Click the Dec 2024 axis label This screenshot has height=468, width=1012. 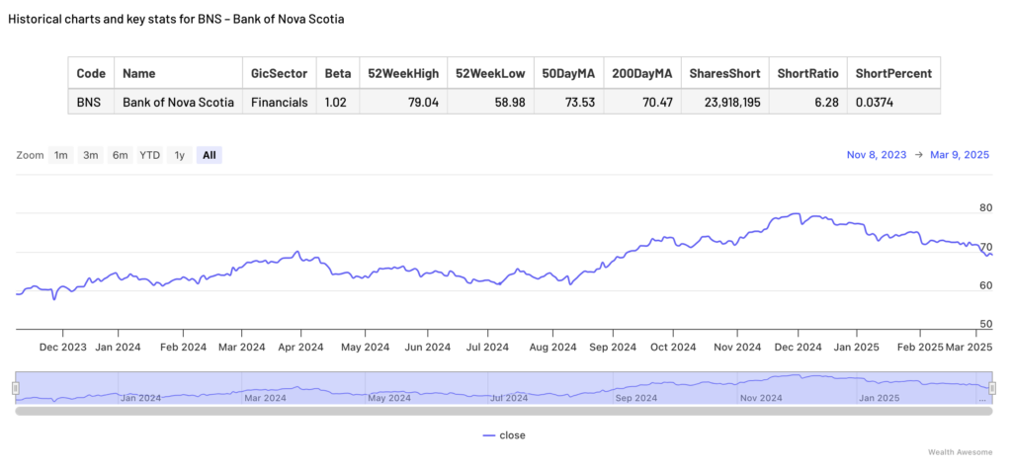point(798,347)
